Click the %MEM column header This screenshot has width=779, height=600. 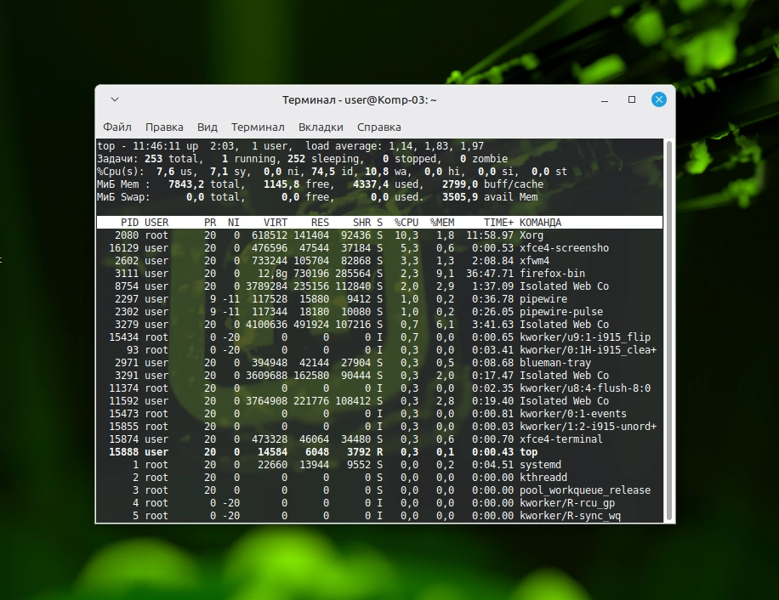click(442, 223)
